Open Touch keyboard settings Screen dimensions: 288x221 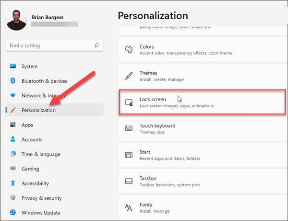201,129
